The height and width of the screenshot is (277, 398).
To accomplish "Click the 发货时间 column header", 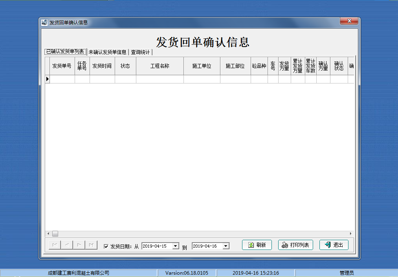I will click(x=102, y=66).
